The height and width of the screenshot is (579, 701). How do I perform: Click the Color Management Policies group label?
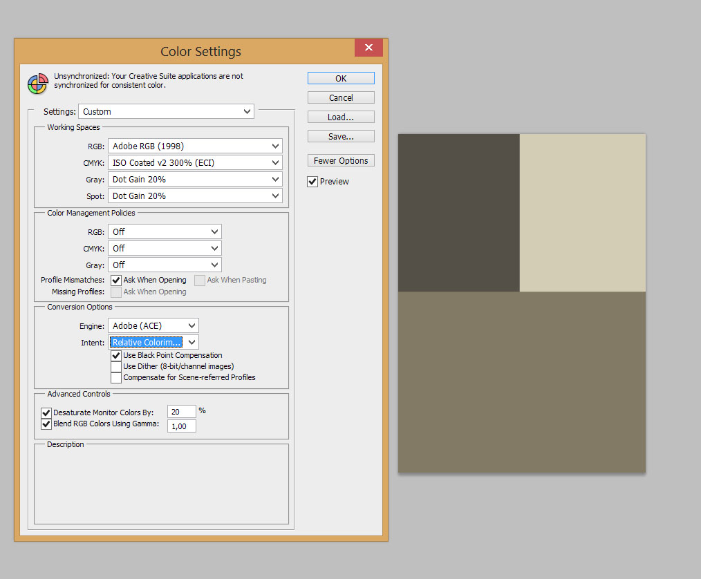pyautogui.click(x=91, y=213)
